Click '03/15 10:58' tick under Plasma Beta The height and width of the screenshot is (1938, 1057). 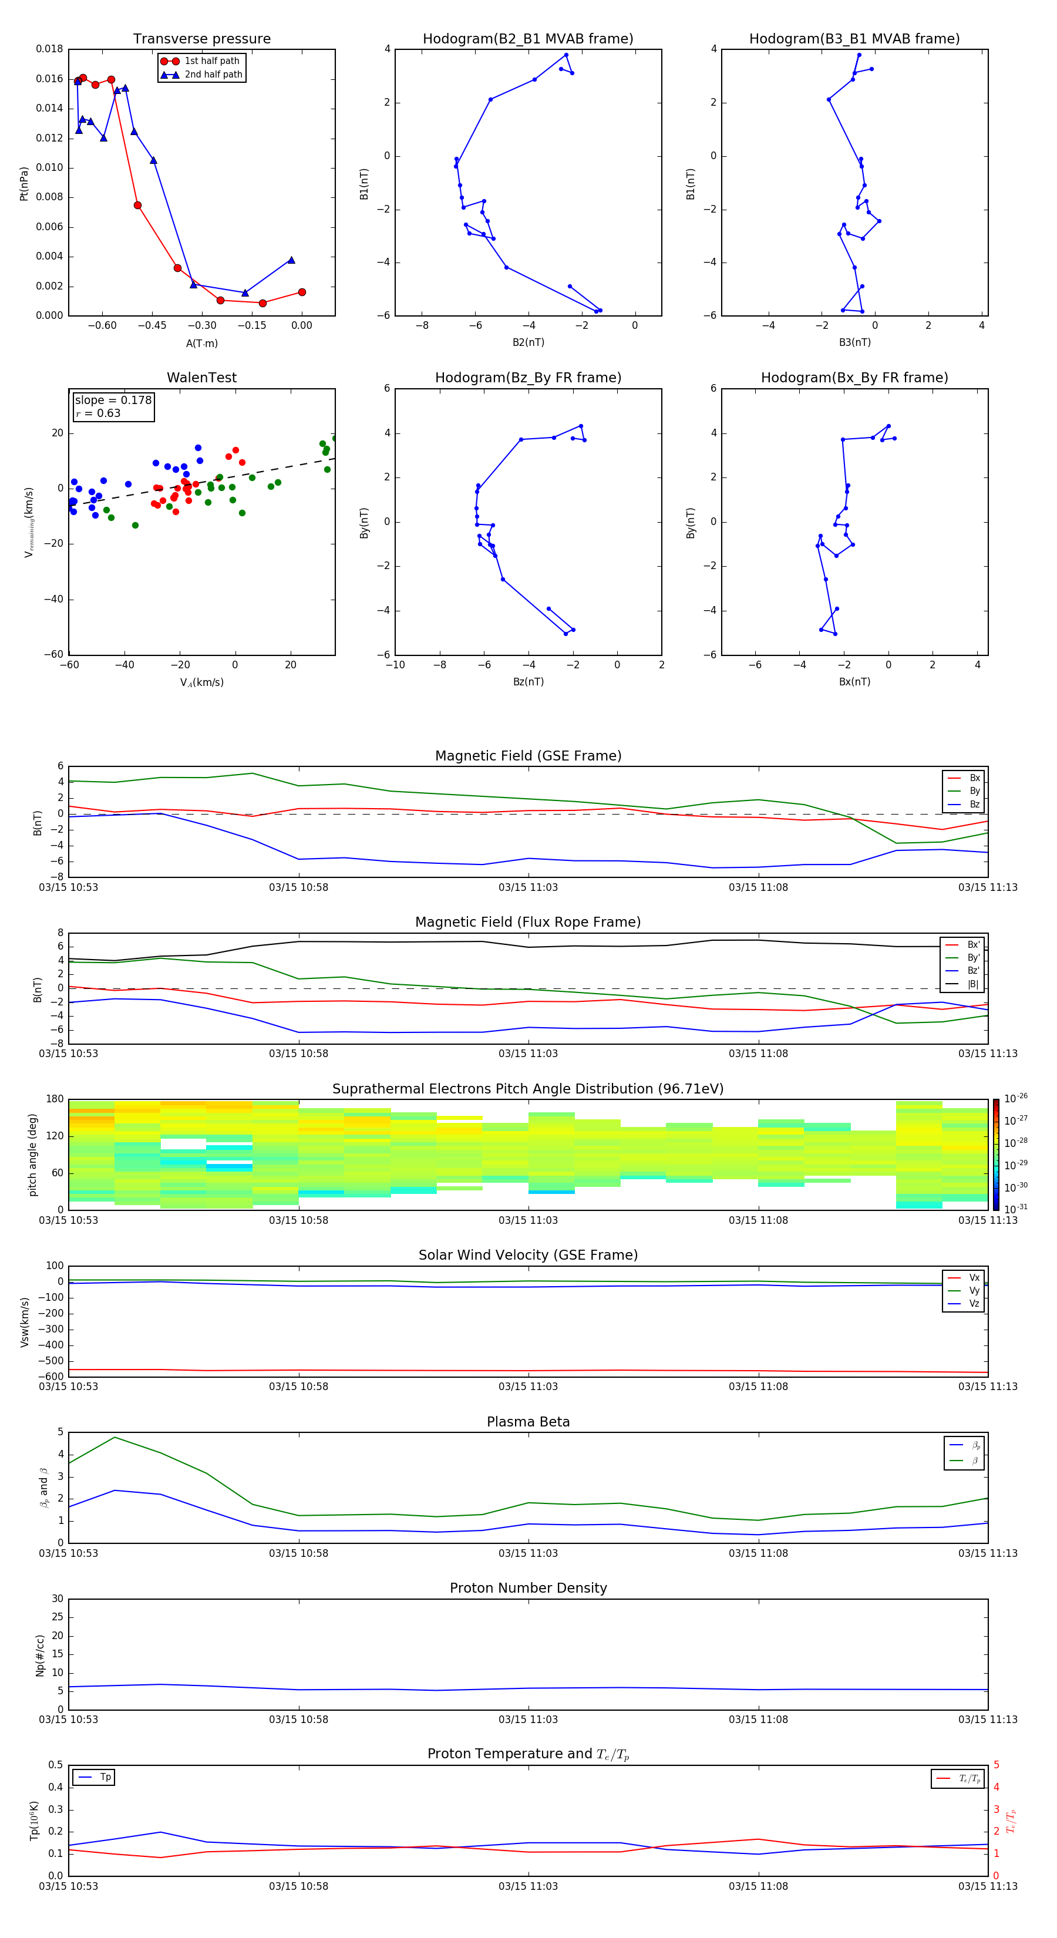[299, 1553]
